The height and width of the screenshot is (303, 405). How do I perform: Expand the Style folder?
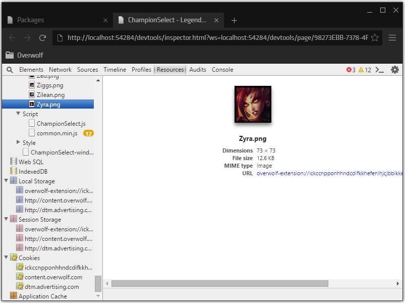[18, 142]
